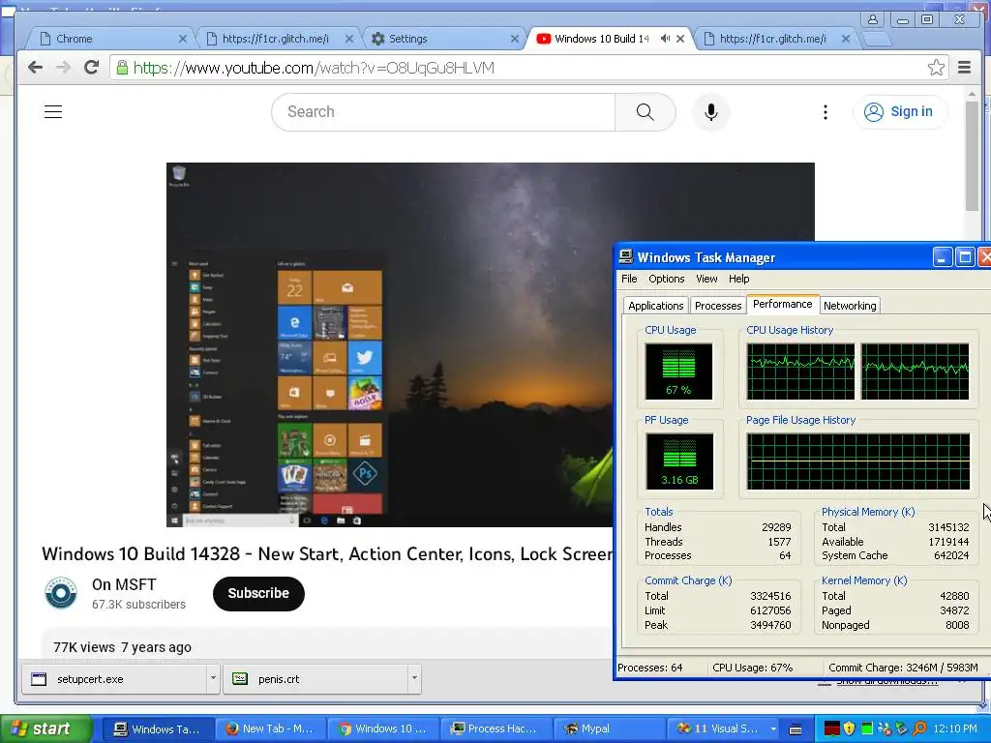This screenshot has height=743, width=991.
Task: Start voice search with the microphone icon
Action: pyautogui.click(x=711, y=112)
